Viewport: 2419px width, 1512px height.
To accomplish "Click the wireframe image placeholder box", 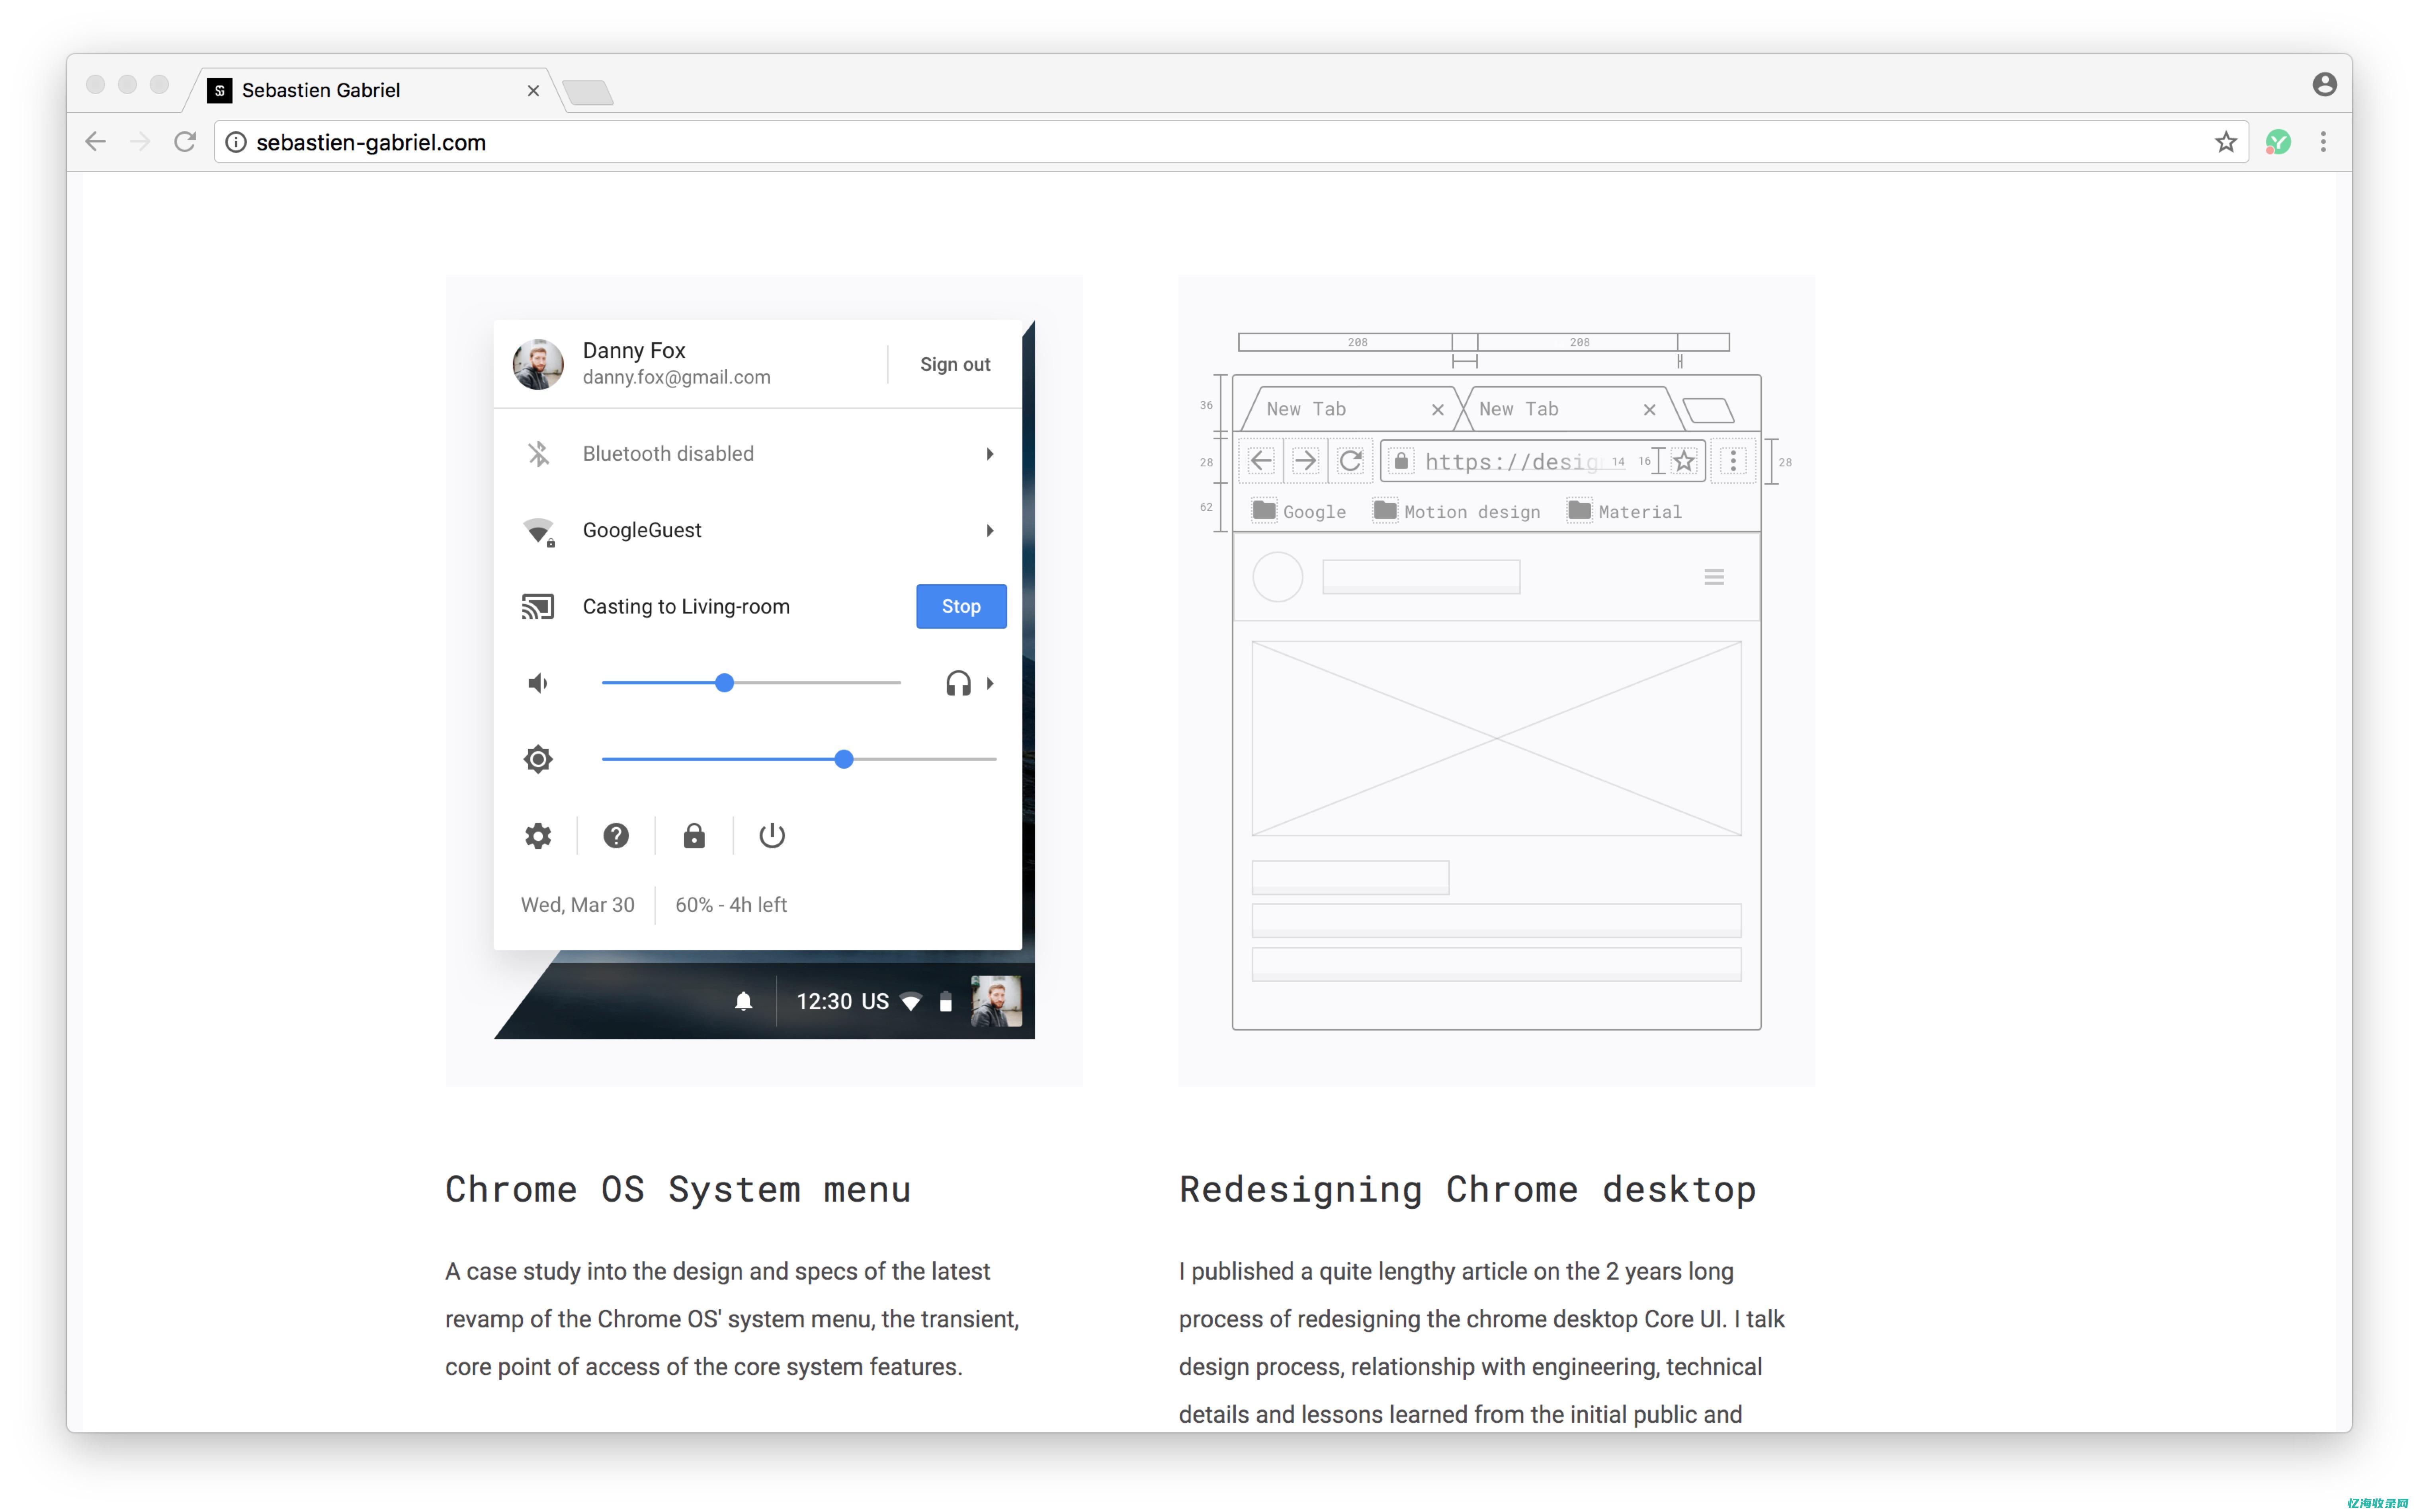I will pyautogui.click(x=1497, y=738).
